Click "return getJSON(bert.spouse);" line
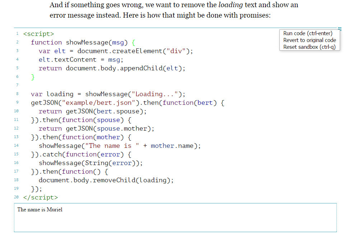The height and width of the screenshot is (235, 363). pyautogui.click(x=93, y=111)
